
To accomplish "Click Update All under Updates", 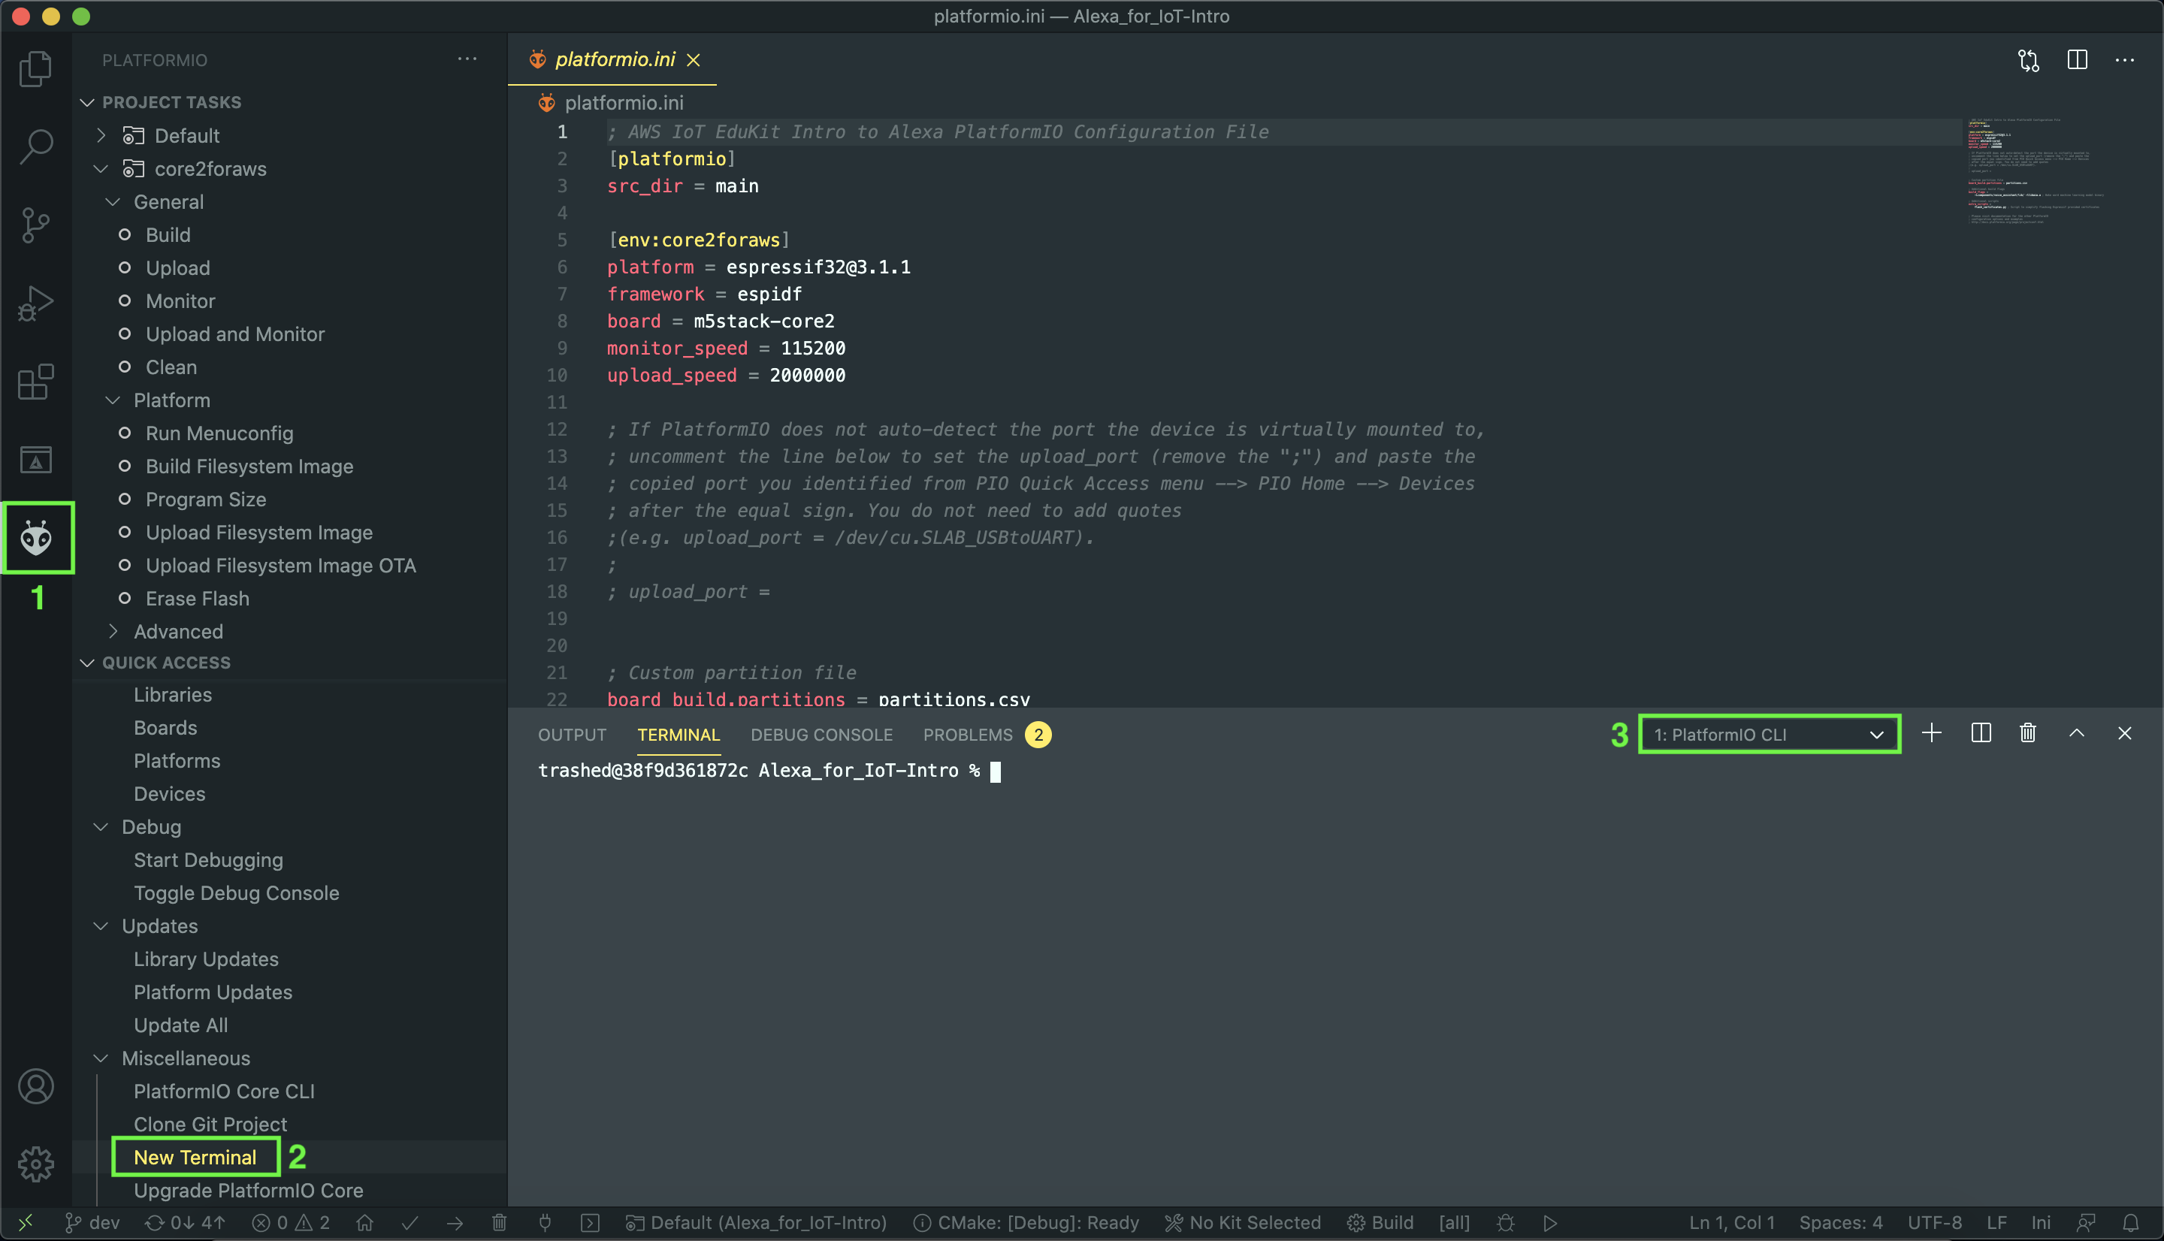I will pos(180,1025).
